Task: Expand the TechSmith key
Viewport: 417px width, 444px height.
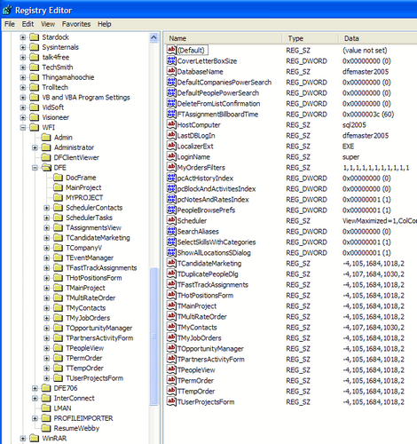Action: 23,67
